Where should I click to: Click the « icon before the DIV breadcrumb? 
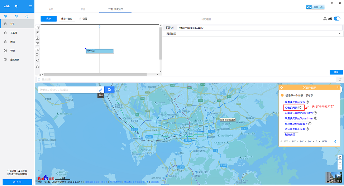[x=282, y=142]
